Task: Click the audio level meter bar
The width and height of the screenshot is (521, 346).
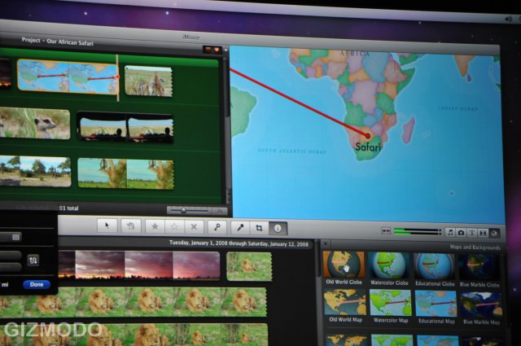Action: tap(417, 231)
